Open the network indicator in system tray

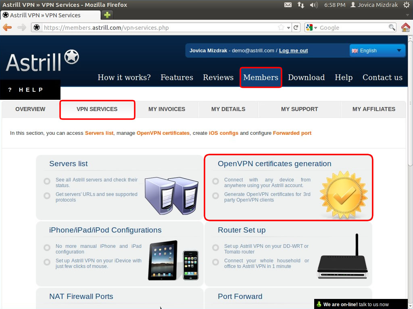click(301, 5)
